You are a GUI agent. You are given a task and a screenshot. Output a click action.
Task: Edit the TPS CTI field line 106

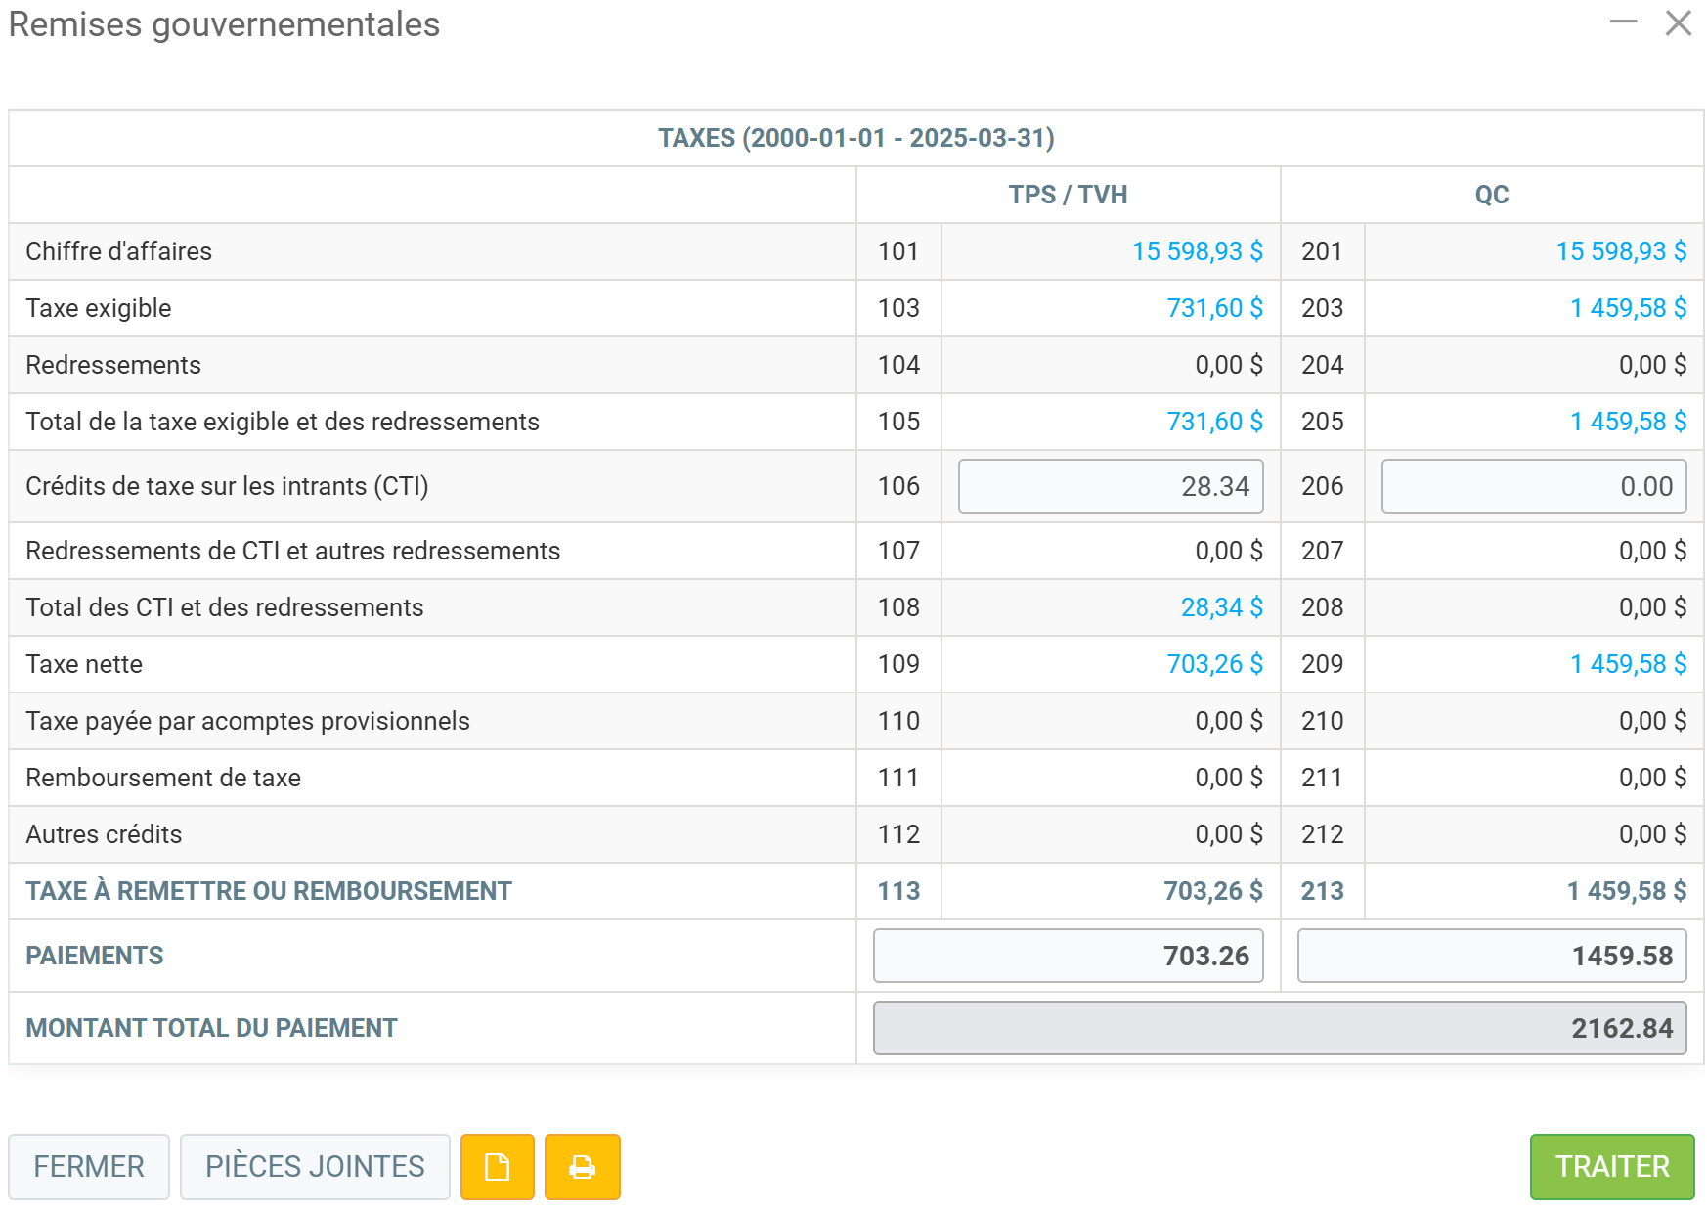1110,486
